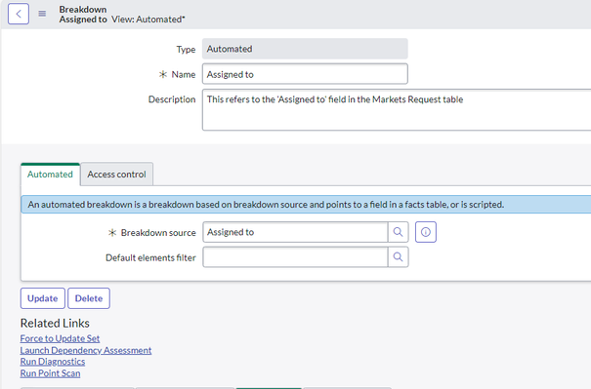
Task: Click the 'View: Automated' header text
Action: [148, 19]
